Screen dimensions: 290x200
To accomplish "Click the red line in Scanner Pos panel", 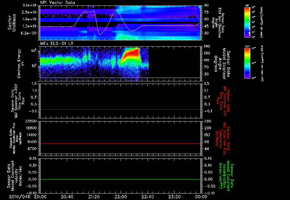I will coord(120,144).
